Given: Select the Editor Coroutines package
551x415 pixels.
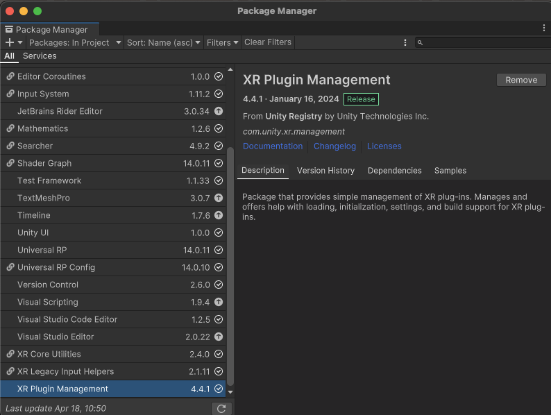Looking at the screenshot, I should click(x=113, y=76).
